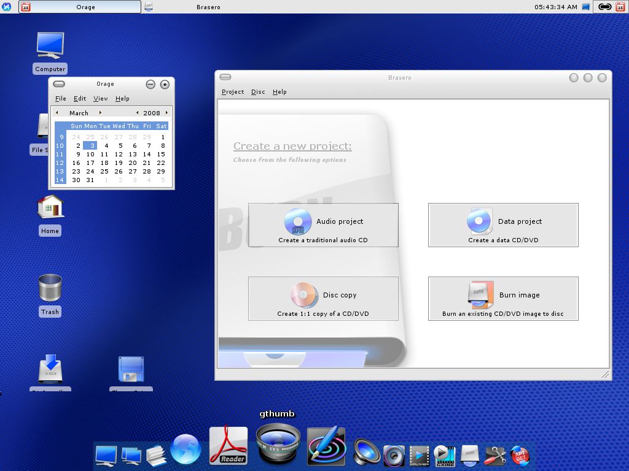
Task: Select March 22 in the Orage calendar
Action: click(x=161, y=163)
